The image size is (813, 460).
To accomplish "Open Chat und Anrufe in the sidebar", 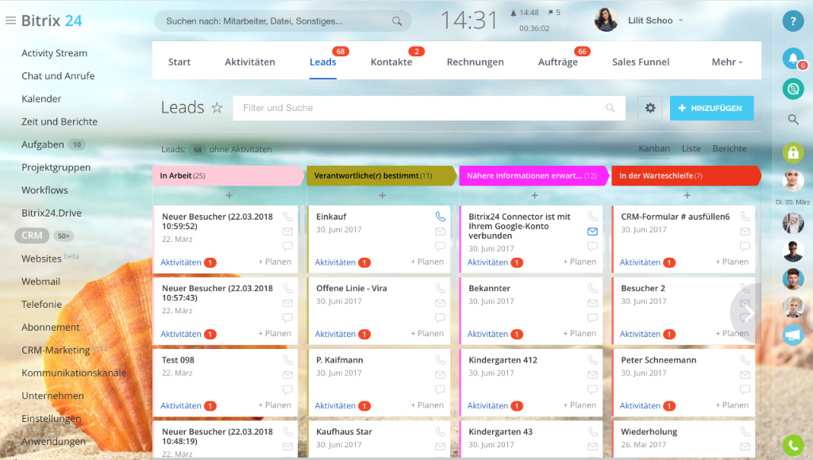I will [x=58, y=76].
